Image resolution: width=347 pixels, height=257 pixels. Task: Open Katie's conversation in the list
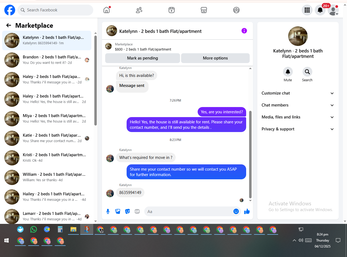[x=47, y=138]
